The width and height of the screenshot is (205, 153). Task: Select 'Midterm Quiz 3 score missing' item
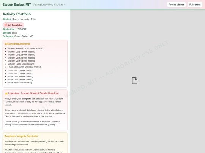[21, 58]
